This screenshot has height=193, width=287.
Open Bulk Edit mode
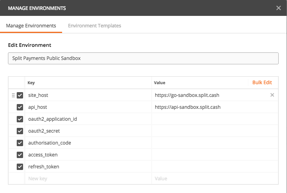pyautogui.click(x=262, y=83)
